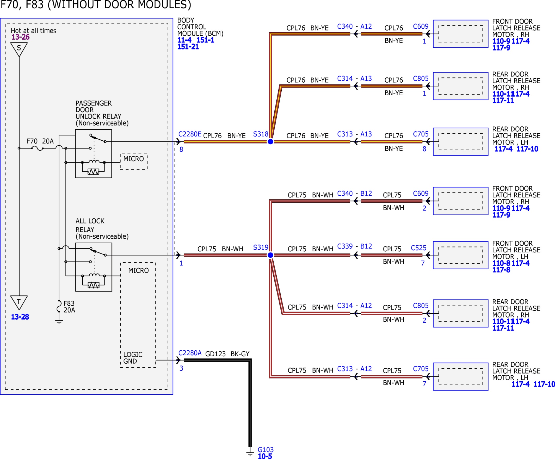This screenshot has height=459, width=555.
Task: Click the All Lock Relay coil
Action: [x=94, y=276]
